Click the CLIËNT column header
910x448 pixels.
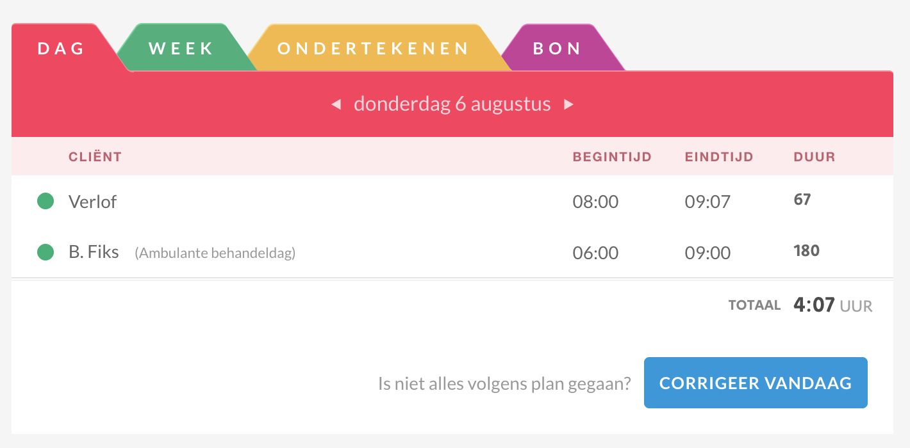tap(95, 157)
